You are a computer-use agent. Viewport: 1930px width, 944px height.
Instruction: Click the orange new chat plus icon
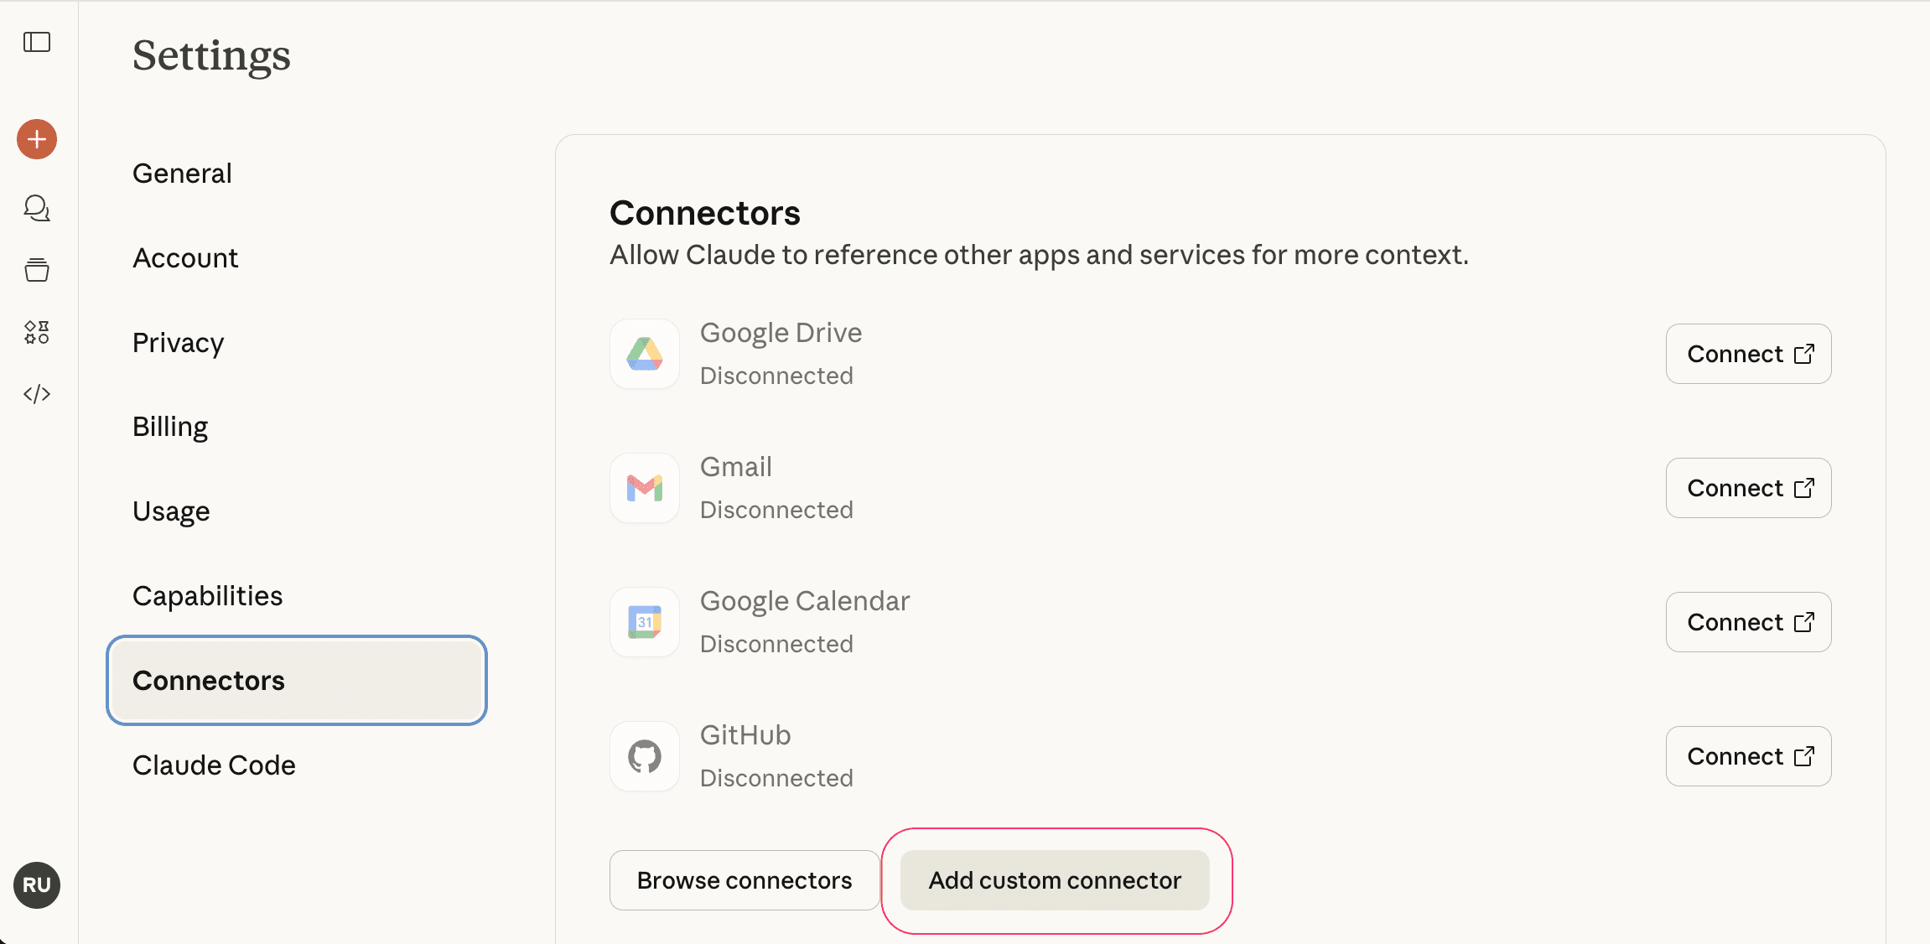36,139
